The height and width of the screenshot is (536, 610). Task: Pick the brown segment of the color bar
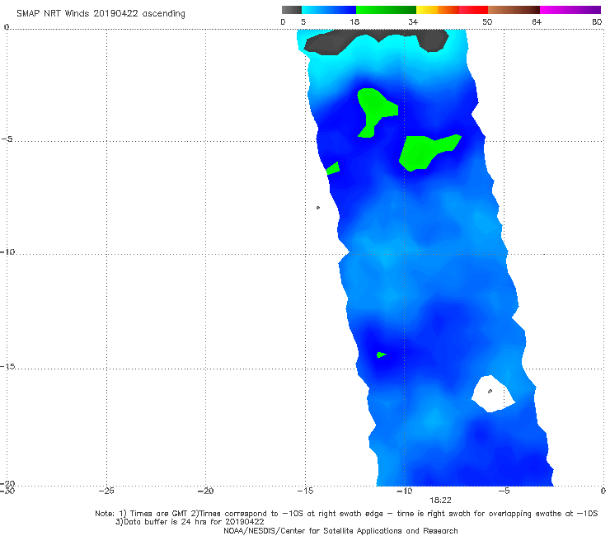click(x=514, y=10)
